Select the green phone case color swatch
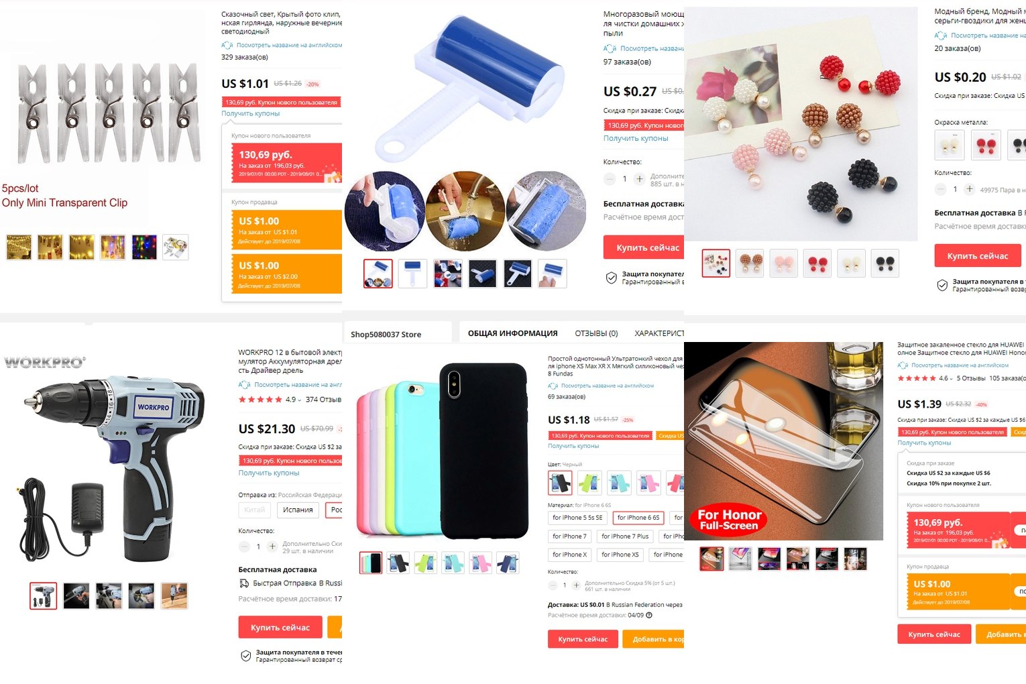This screenshot has height=684, width=1026. pos(589,482)
